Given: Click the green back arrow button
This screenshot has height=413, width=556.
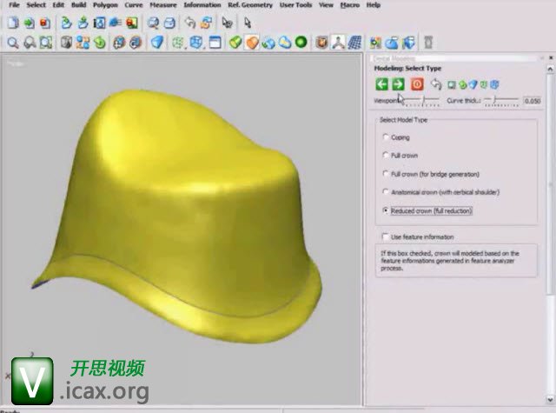Looking at the screenshot, I should (x=381, y=84).
